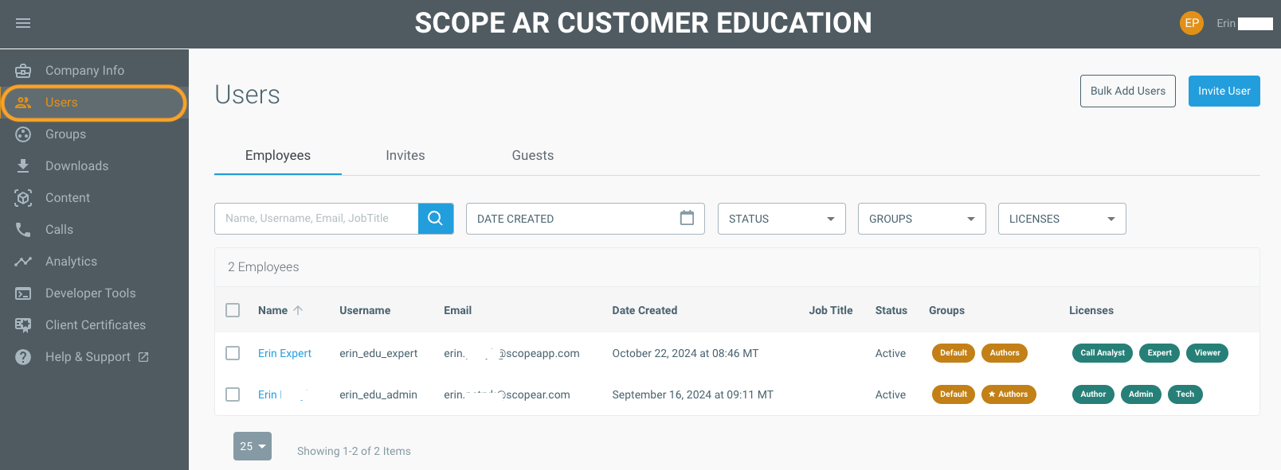Click the September 16, 2024 date cell
Screen dimensions: 1281x470
692,394
